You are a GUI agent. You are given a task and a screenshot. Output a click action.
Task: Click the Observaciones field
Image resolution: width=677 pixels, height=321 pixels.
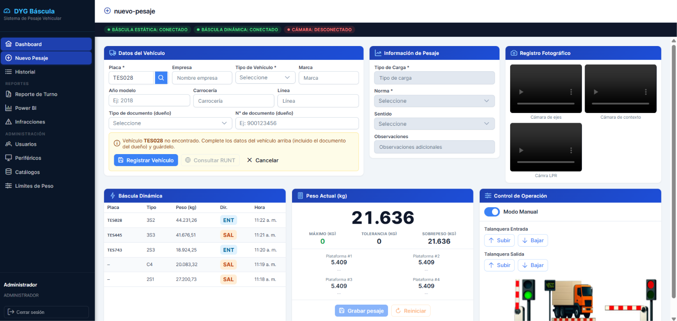coord(435,147)
